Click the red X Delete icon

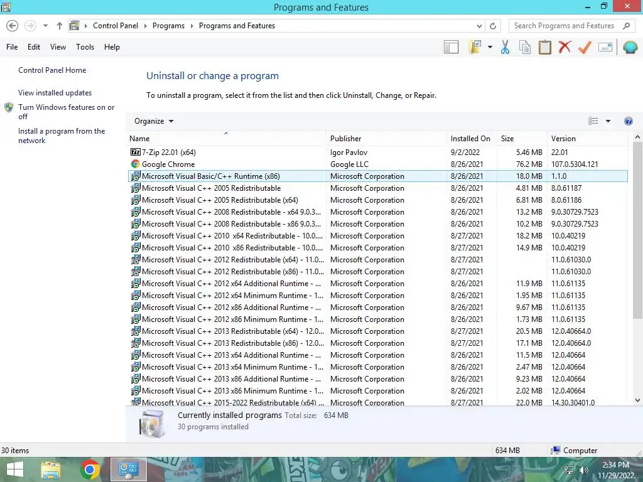pos(565,47)
